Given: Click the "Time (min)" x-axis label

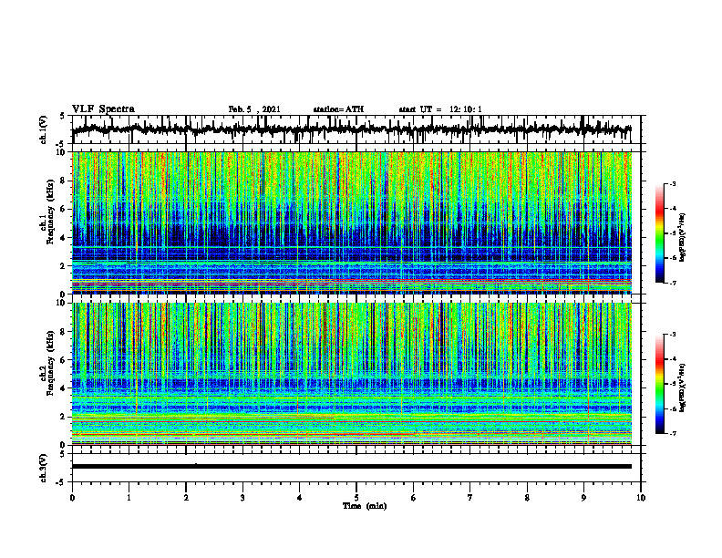Looking at the screenshot, I should [x=365, y=506].
